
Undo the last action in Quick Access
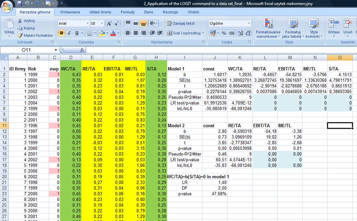[27, 3]
